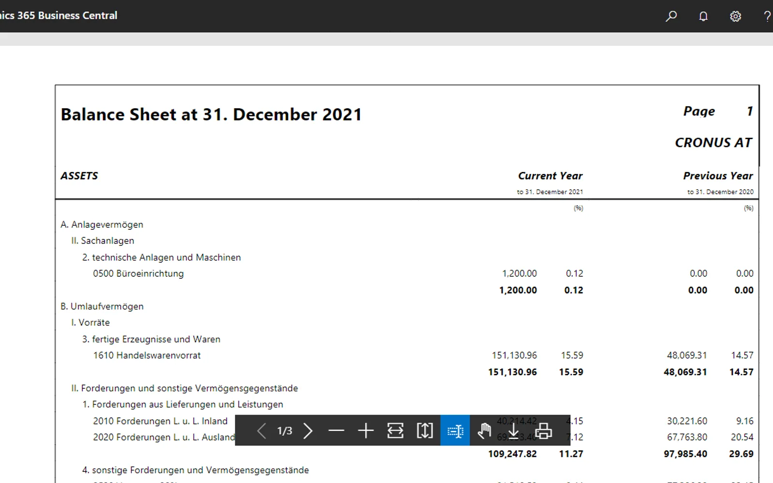Click the 'Current Year' column header
Screen dimensions: 773x483
550,176
